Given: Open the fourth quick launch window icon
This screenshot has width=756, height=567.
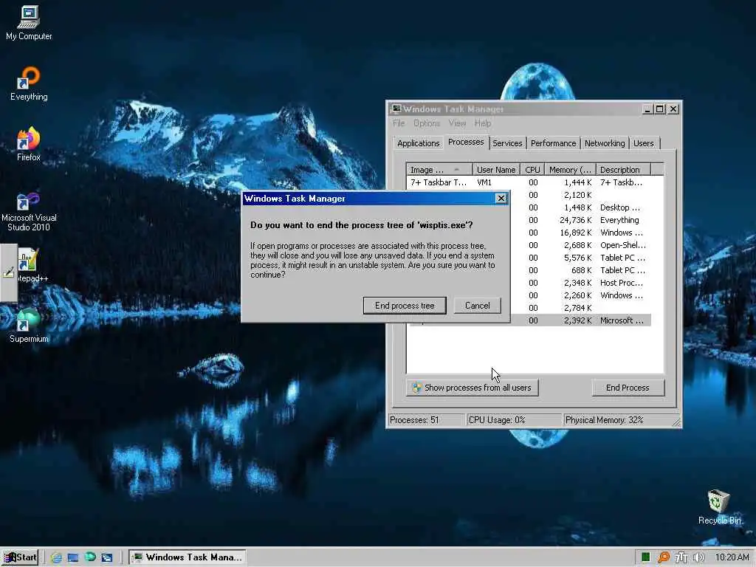Looking at the screenshot, I should coord(106,557).
